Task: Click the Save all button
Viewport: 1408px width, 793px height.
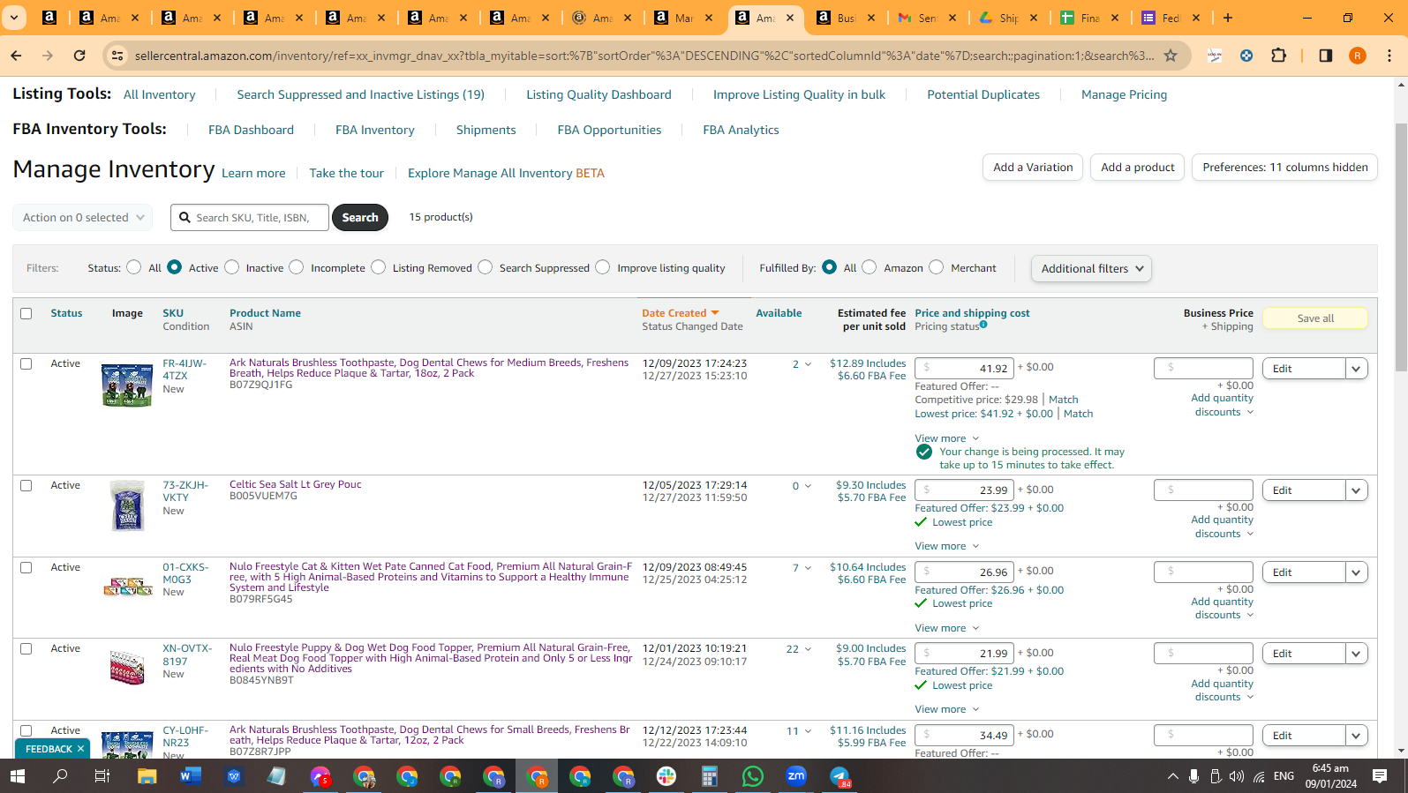Action: click(1315, 318)
